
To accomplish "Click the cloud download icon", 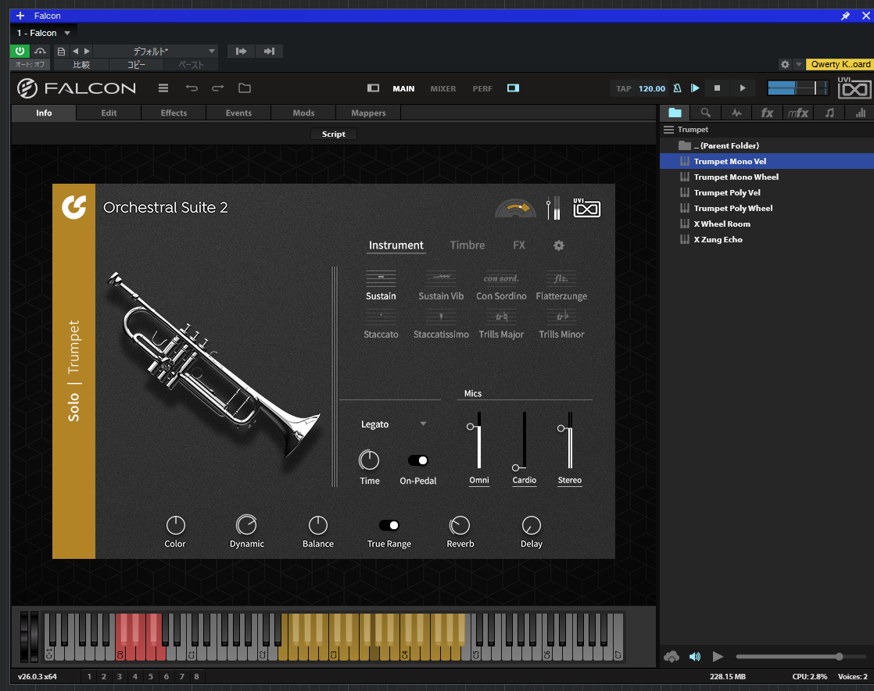I will 671,657.
